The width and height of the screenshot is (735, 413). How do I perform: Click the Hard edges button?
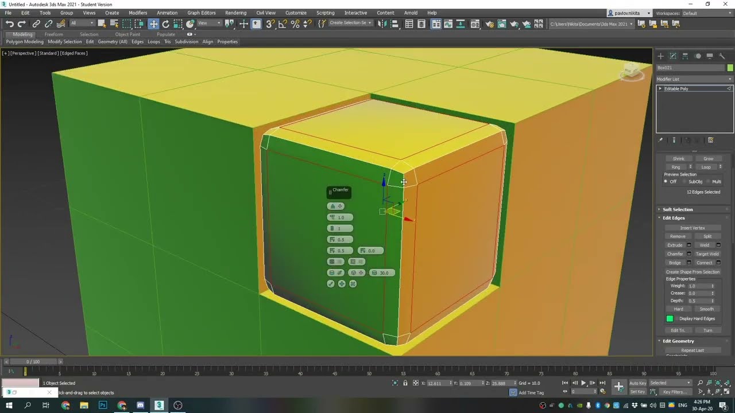(678, 309)
